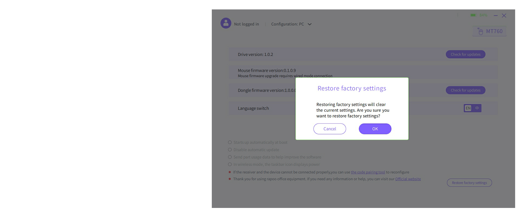The height and width of the screenshot is (217, 530).
Task: Check for updates for Drive version
Action: point(465,54)
